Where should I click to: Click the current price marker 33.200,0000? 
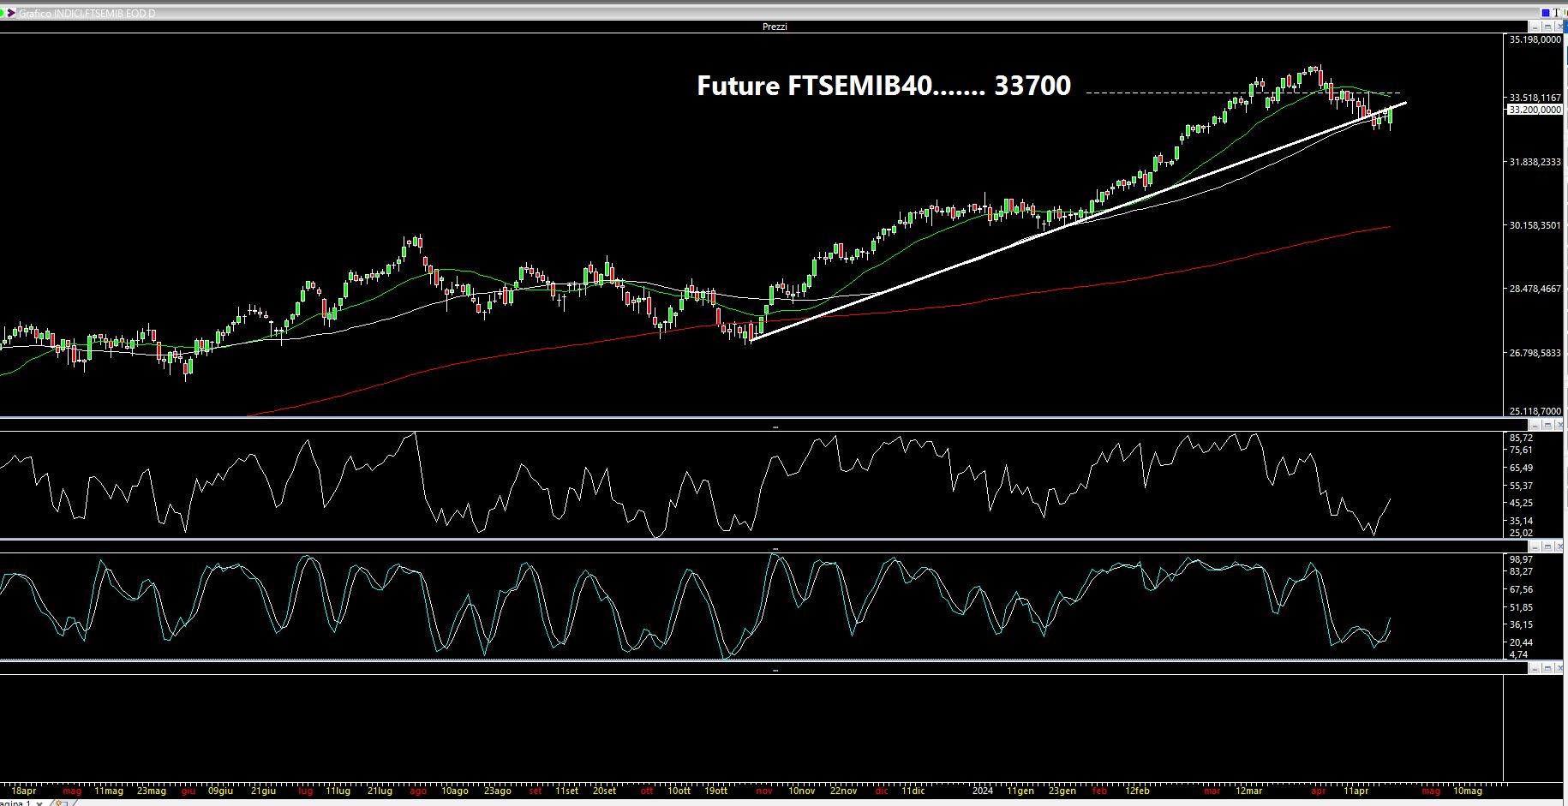pos(1535,110)
